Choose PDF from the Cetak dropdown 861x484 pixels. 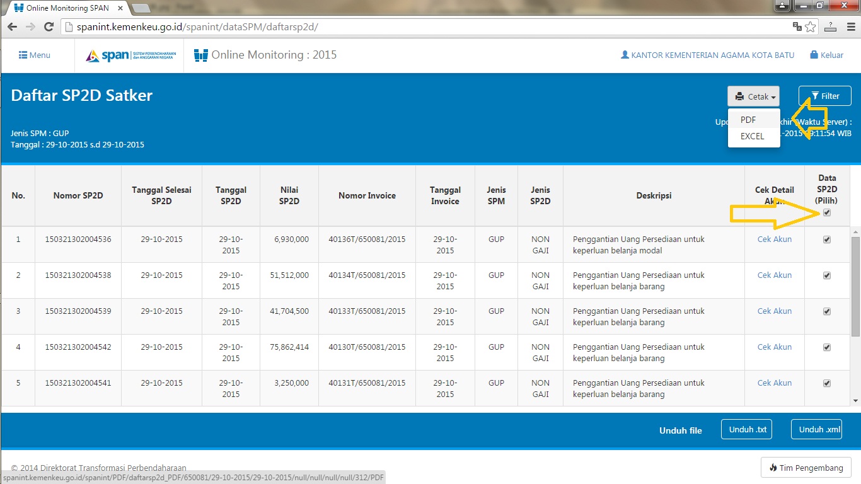pyautogui.click(x=749, y=119)
